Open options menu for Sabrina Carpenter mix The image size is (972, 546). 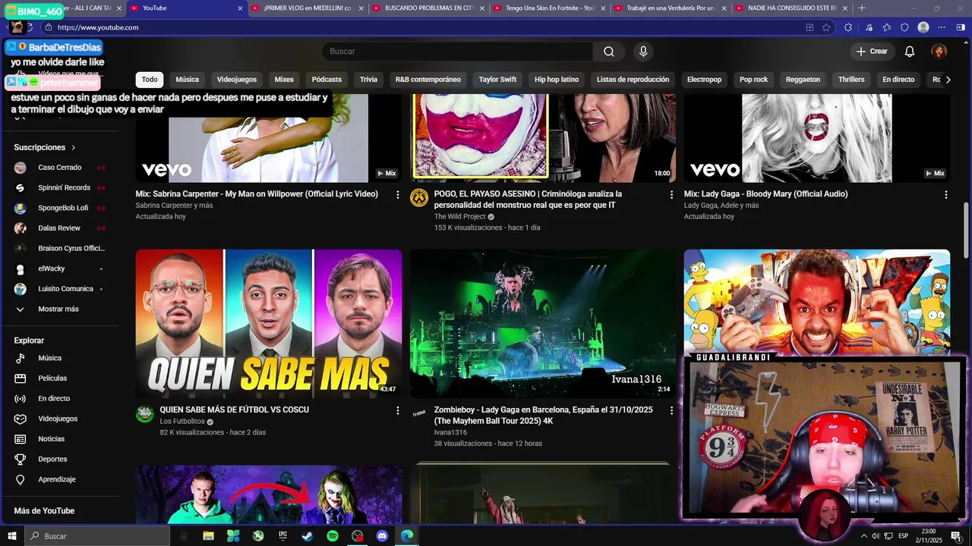pyautogui.click(x=397, y=195)
